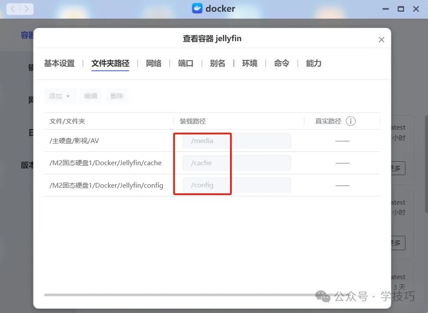
Task: Click the Docker logo in the title bar
Action: click(x=198, y=8)
